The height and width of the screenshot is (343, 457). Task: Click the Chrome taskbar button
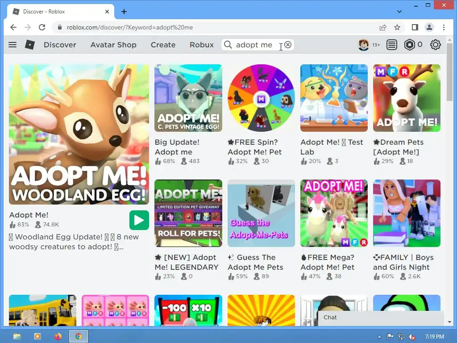point(79,336)
